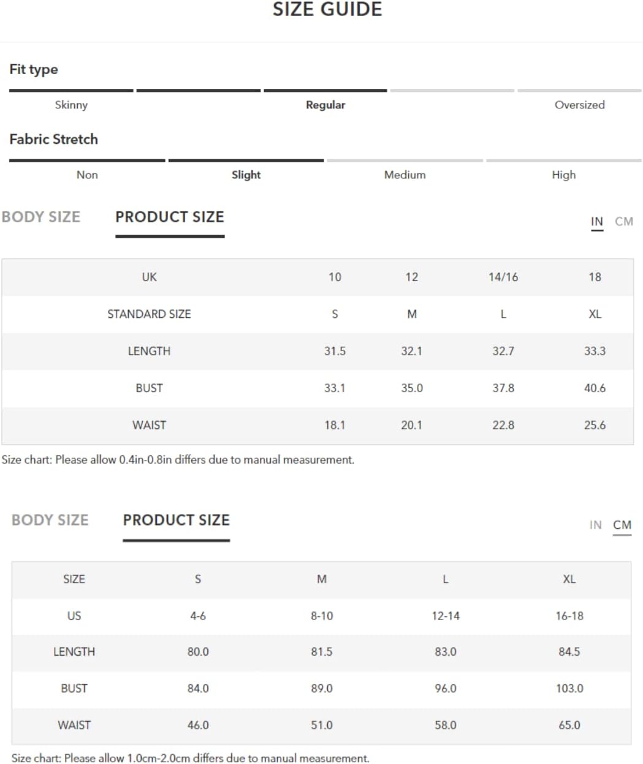Click Skinny label on Fit type scale

click(x=71, y=105)
